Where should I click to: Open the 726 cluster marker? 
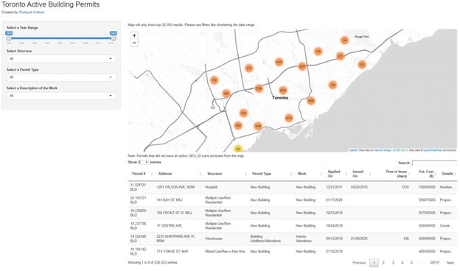point(332,85)
